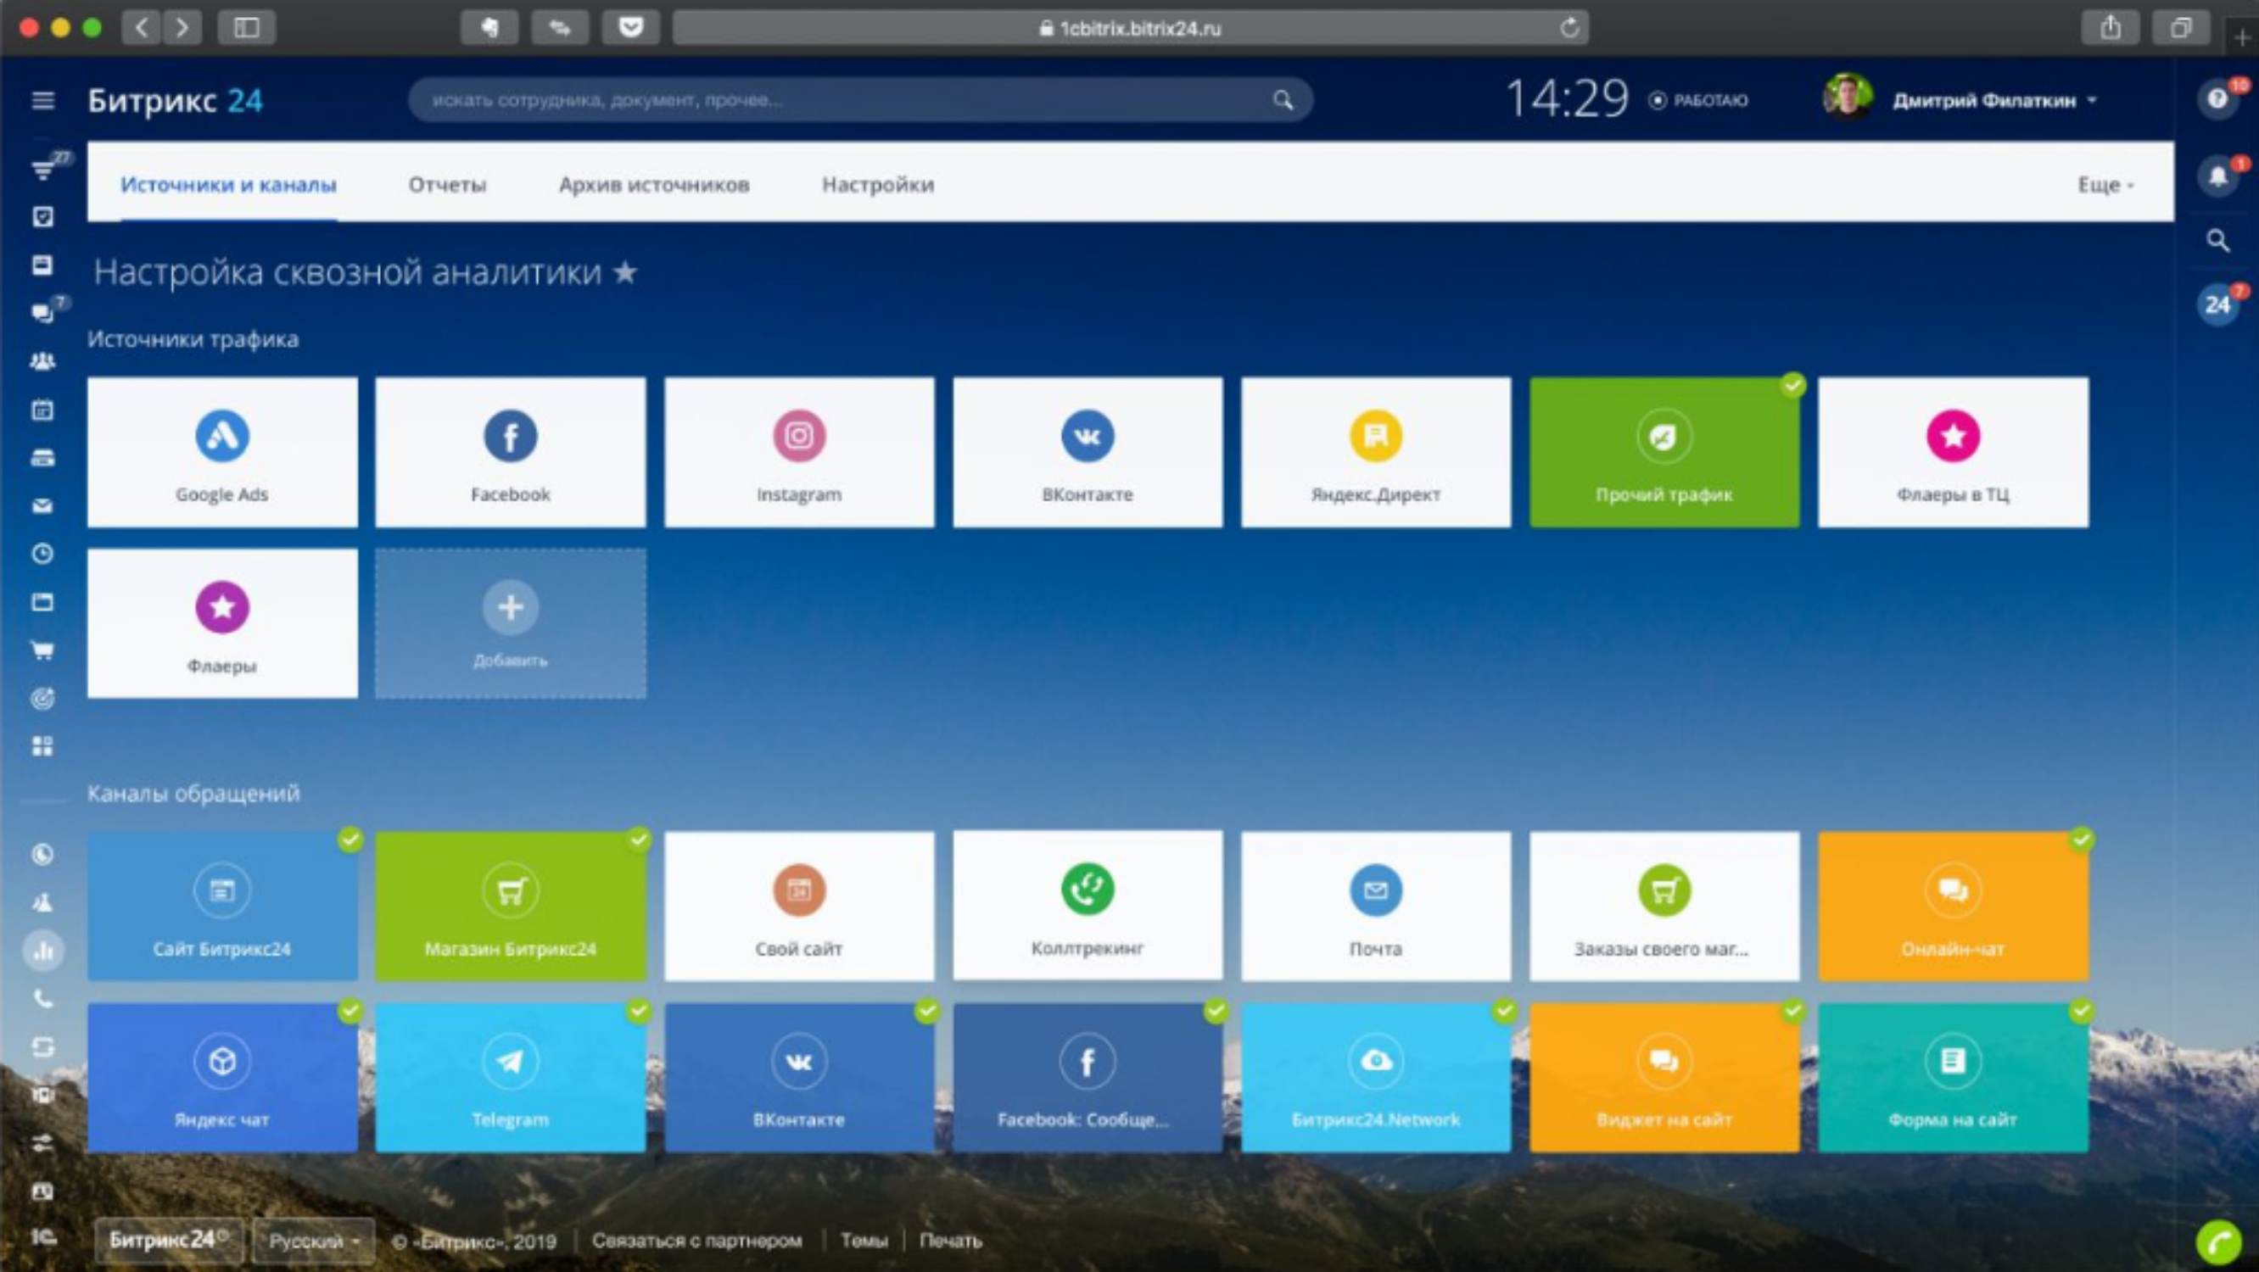Click the 14:29 clock display
The image size is (2259, 1272).
point(1566,98)
